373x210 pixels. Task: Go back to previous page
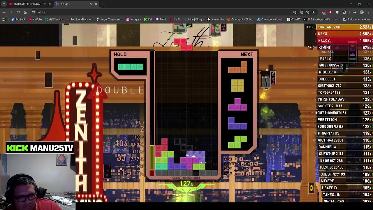tap(4, 12)
